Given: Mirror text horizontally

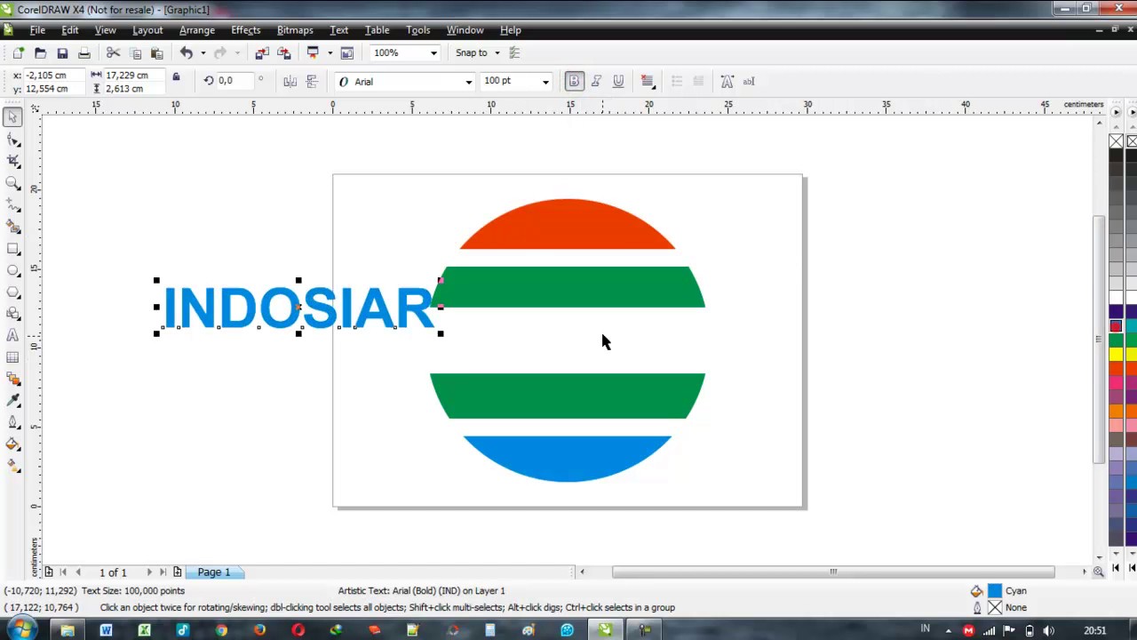Looking at the screenshot, I should (290, 82).
